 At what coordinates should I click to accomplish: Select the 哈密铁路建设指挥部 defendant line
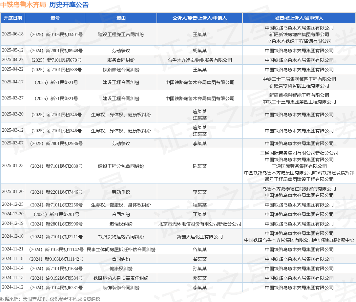coord(299,173)
